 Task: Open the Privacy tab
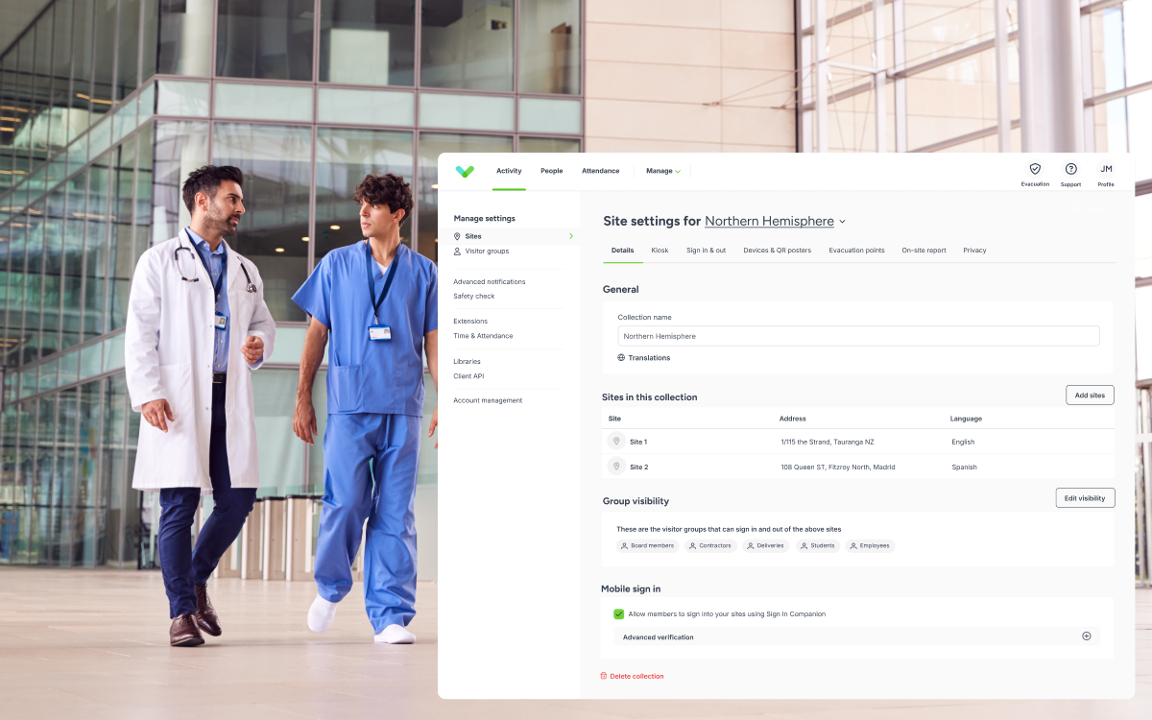pos(974,251)
